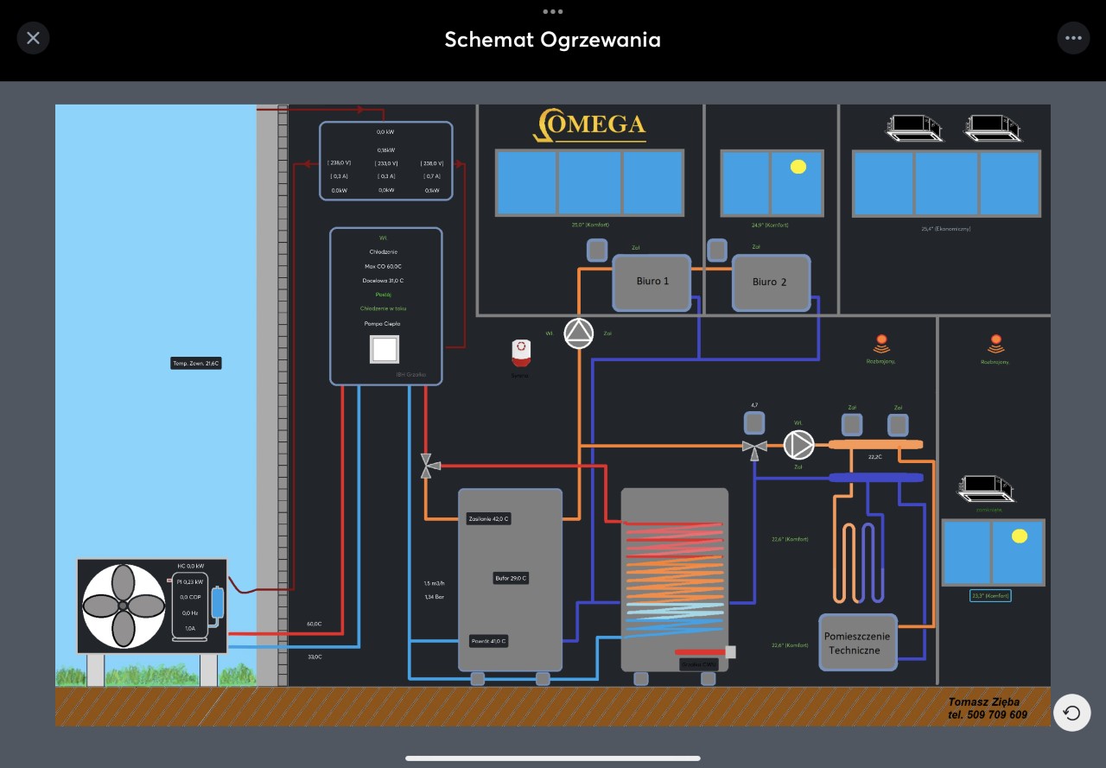The height and width of the screenshot is (768, 1106).
Task: Click the Grzałka CWU heater label
Action: click(698, 664)
